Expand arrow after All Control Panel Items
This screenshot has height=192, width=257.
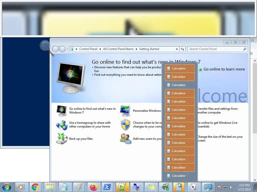click(x=136, y=49)
